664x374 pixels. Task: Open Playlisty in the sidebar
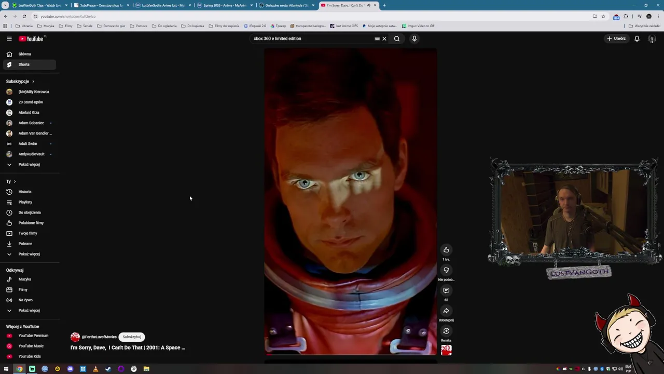29,202
